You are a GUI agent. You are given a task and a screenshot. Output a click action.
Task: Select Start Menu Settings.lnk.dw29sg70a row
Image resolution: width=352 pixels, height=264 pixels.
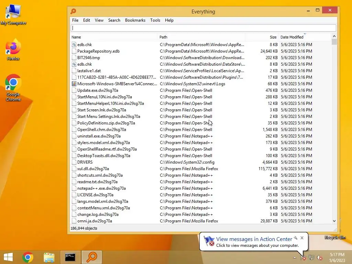point(200,116)
